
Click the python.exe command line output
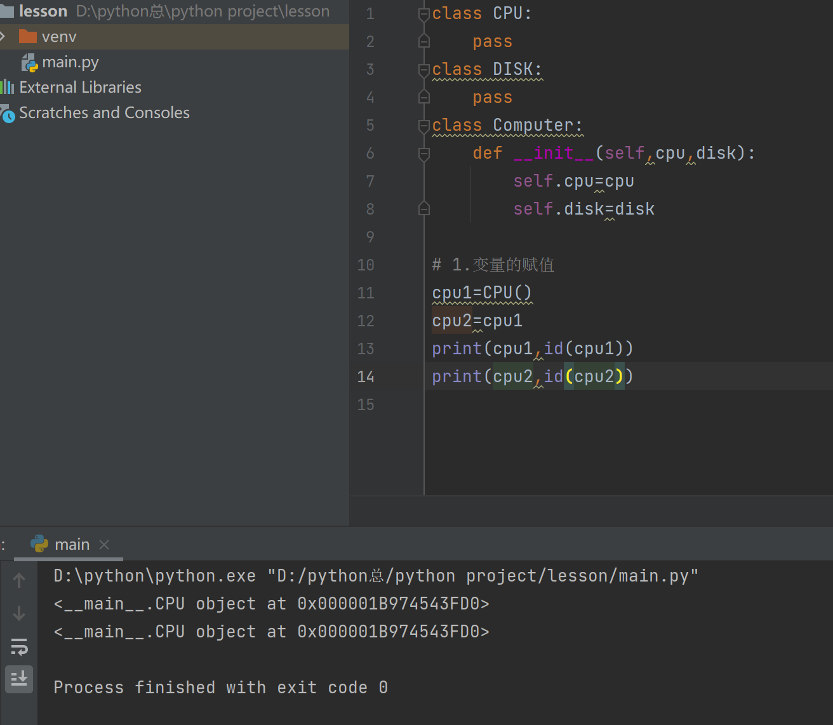(x=376, y=576)
